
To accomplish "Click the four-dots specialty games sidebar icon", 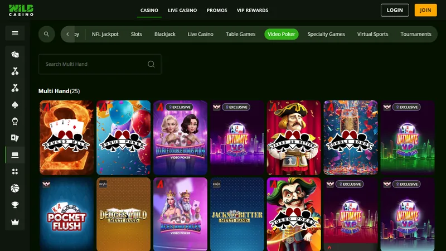I will point(15,172).
